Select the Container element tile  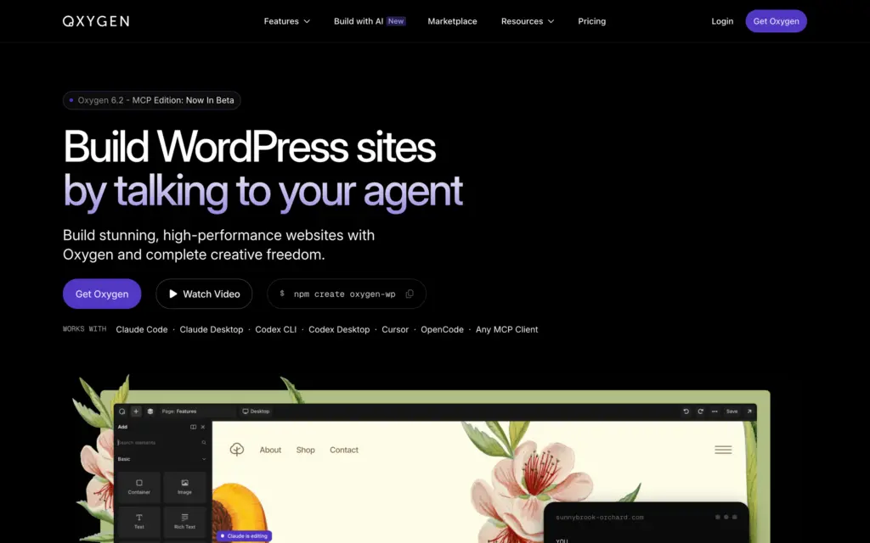point(138,487)
